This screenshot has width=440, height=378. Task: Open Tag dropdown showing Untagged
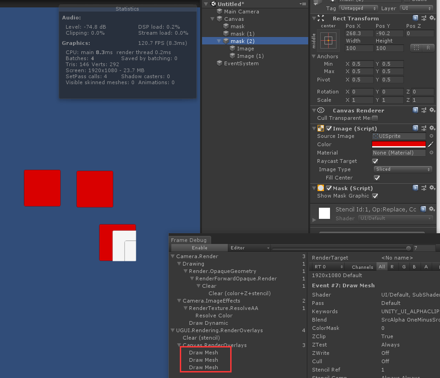[358, 8]
